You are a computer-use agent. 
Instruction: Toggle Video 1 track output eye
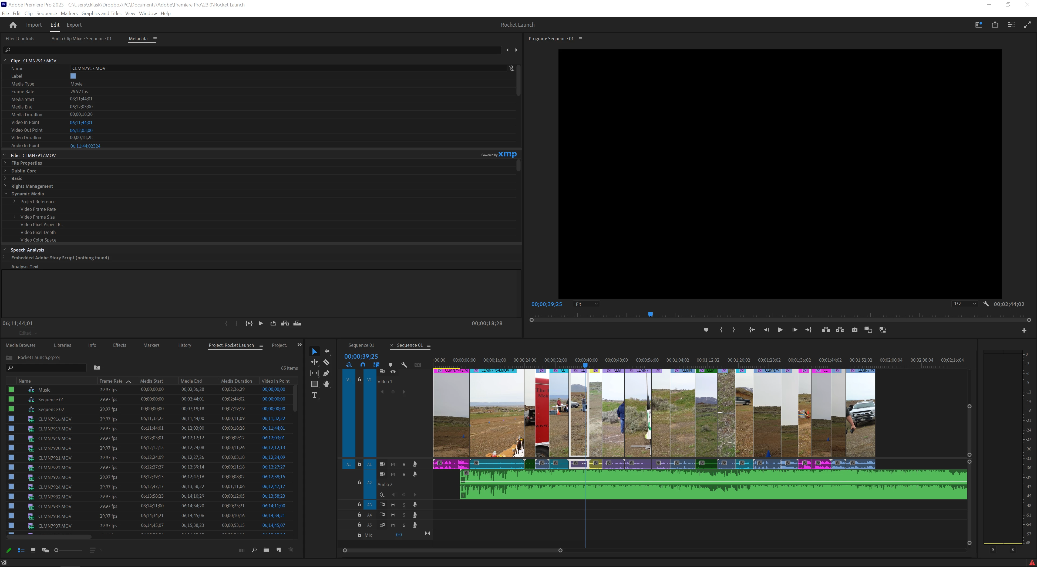[393, 371]
